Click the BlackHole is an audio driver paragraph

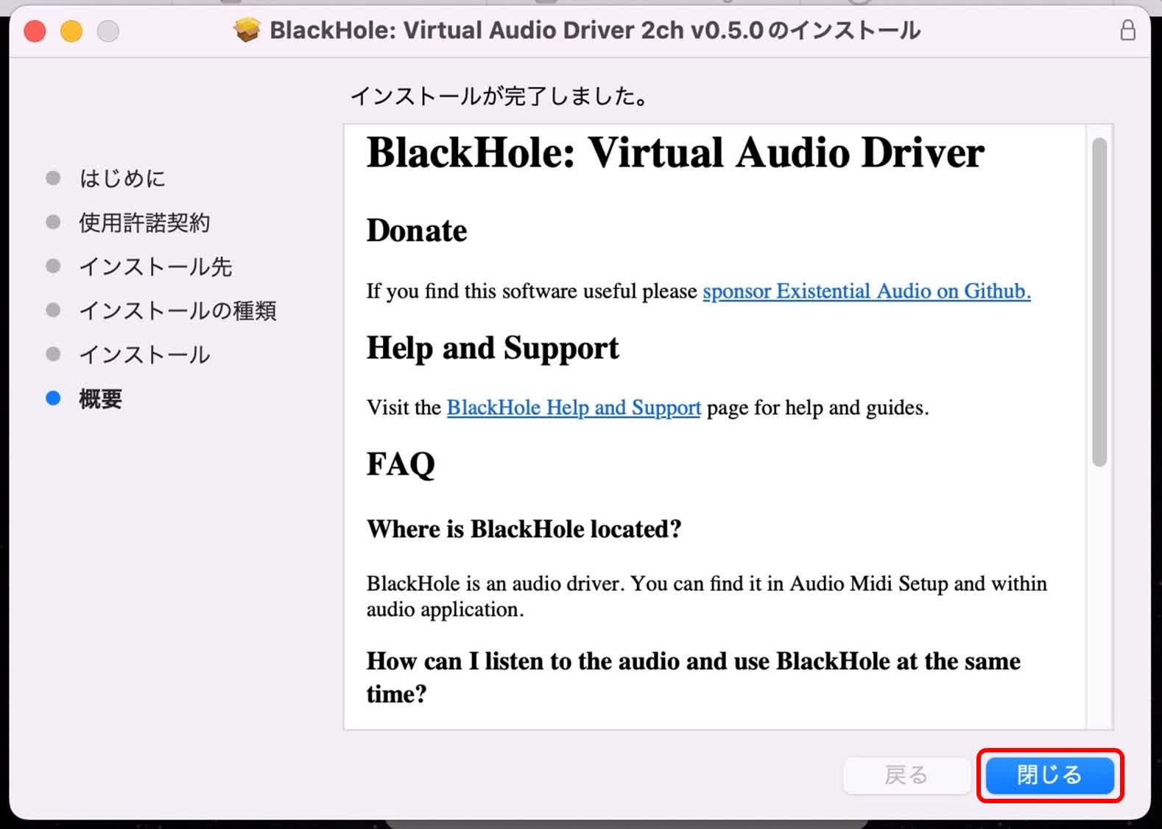(x=707, y=596)
